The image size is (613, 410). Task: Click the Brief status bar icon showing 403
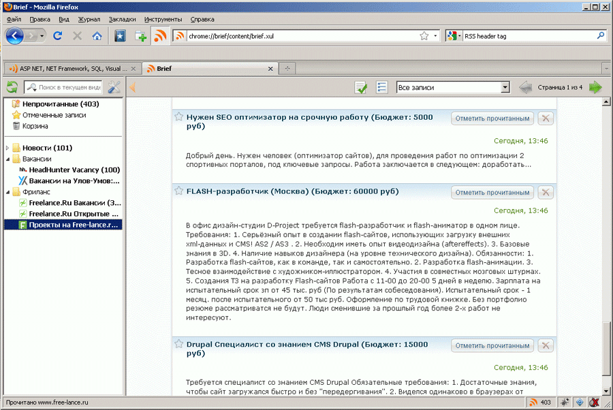540,403
